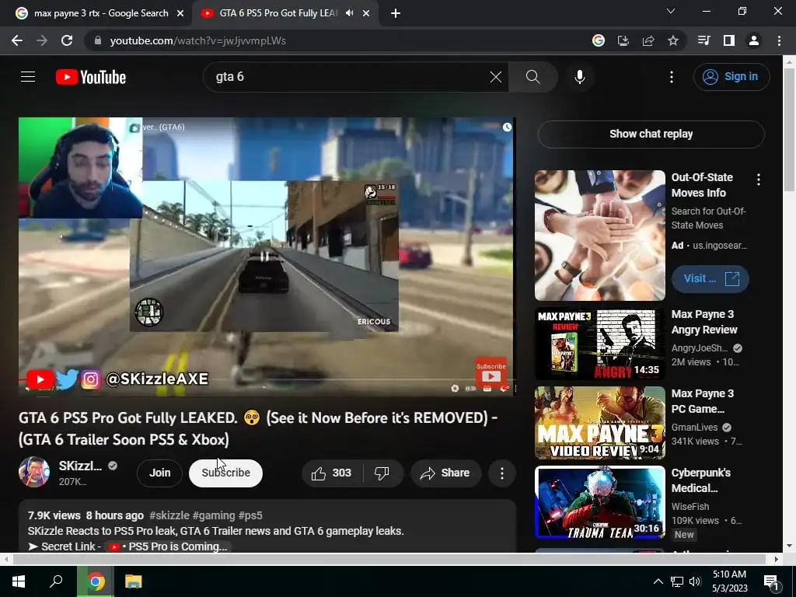Open the YouTube guide hamburger menu

[x=28, y=77]
